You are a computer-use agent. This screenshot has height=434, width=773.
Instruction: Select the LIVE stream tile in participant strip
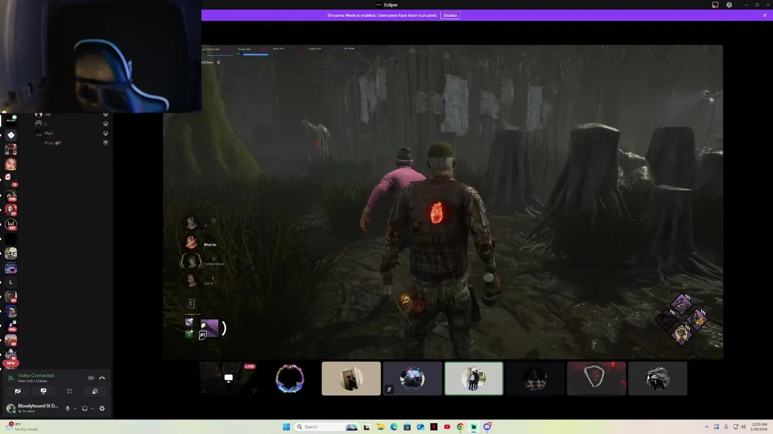point(228,379)
